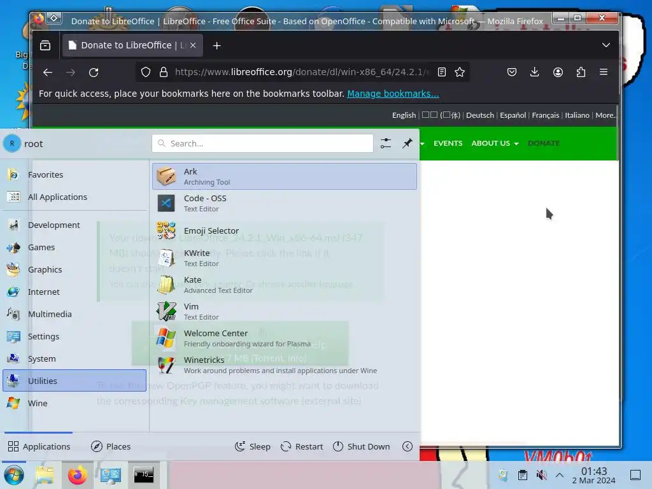This screenshot has height=489, width=652.
Task: Expand more session options arrow
Action: coord(407,446)
